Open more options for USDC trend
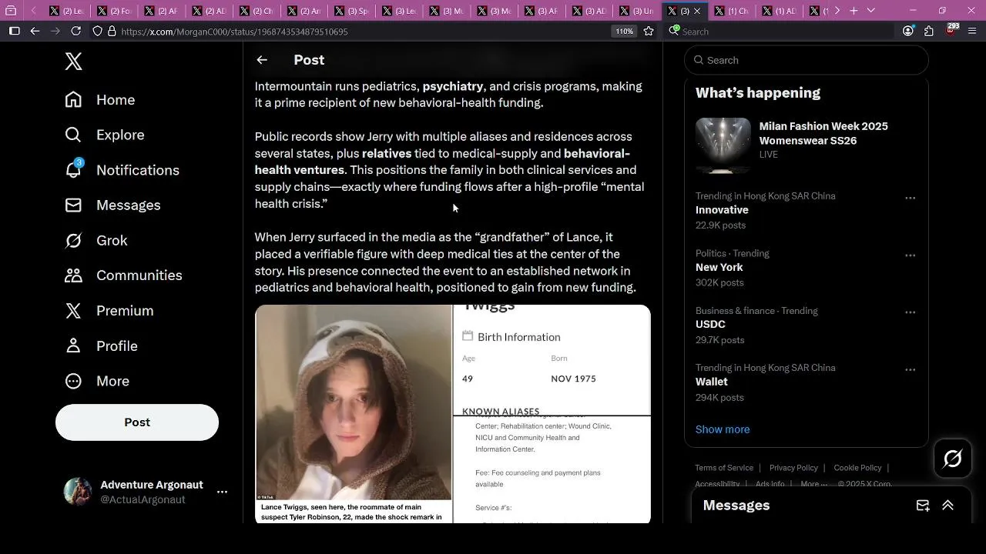 910,312
